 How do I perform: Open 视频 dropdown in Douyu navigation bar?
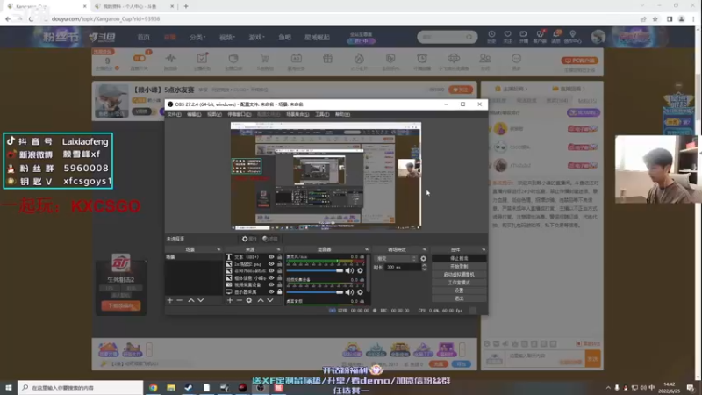point(227,37)
